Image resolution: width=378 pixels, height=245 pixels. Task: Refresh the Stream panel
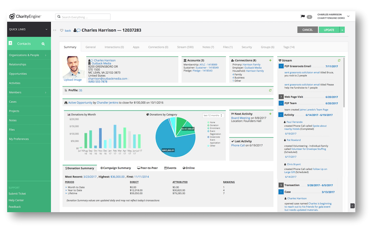coord(339,60)
